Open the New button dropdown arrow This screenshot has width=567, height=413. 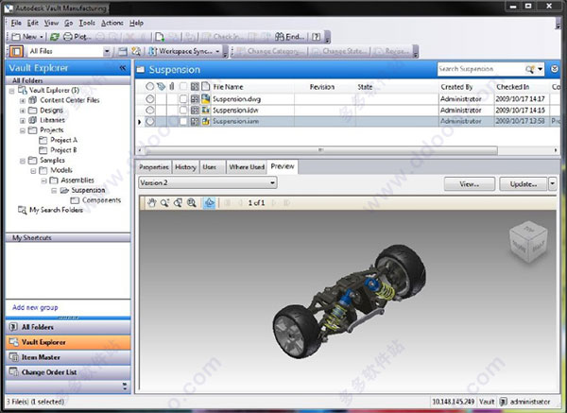[x=42, y=37]
